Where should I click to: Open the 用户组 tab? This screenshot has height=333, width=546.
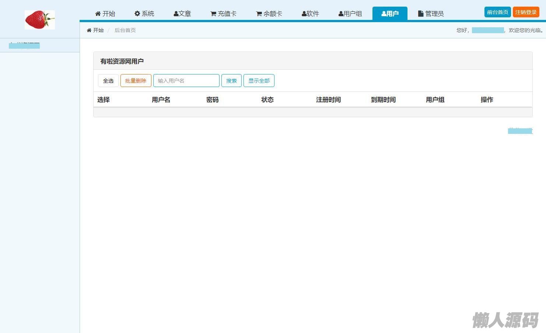[350, 14]
